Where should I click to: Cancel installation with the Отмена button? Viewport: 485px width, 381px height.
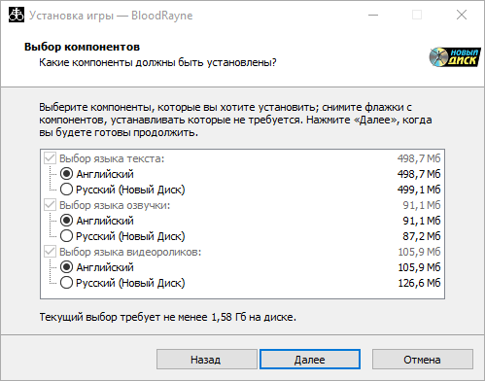423,360
